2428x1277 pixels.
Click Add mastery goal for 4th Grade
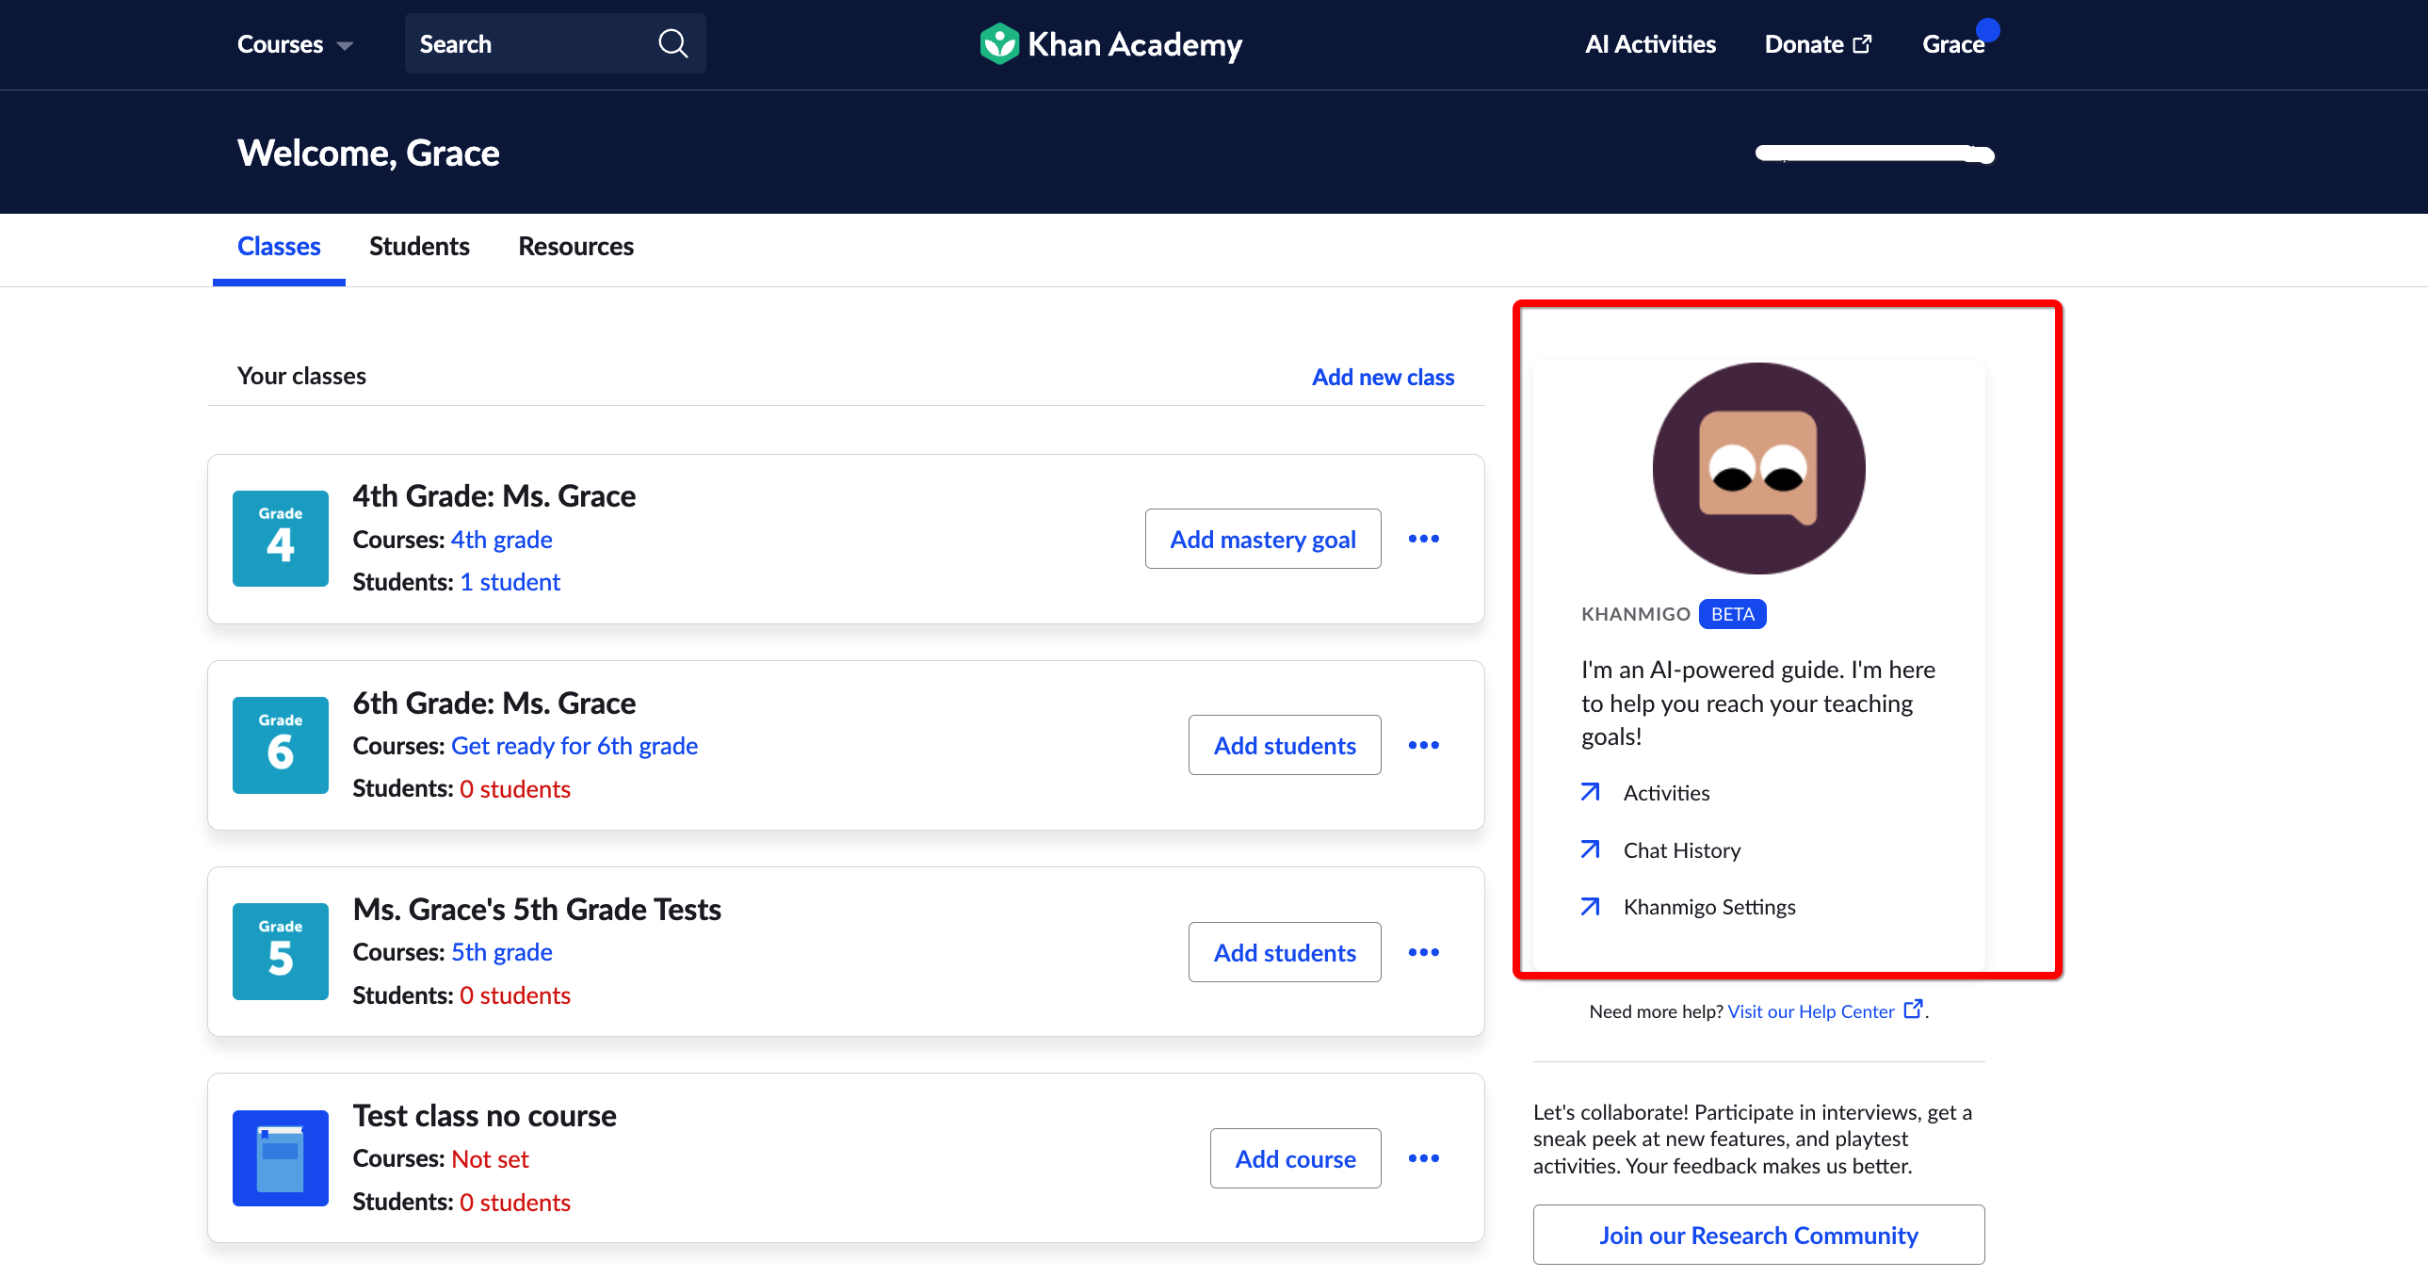(1263, 538)
